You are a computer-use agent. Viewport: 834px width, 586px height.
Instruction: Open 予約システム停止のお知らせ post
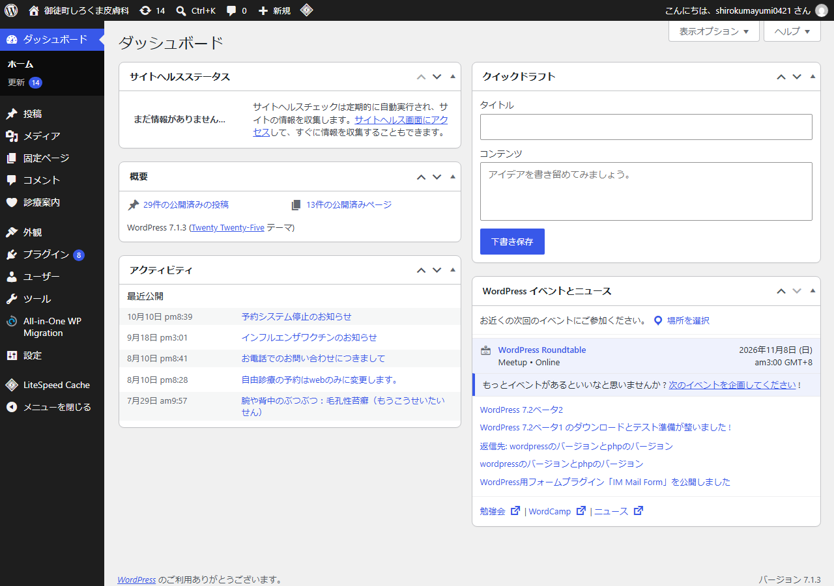click(x=296, y=316)
